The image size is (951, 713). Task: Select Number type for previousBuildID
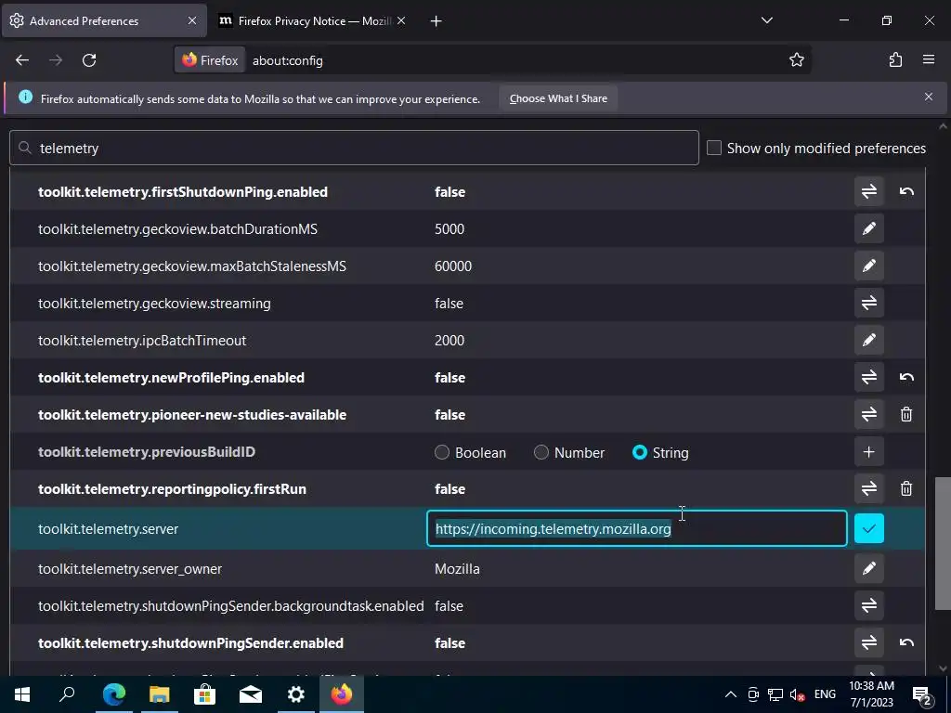[541, 452]
